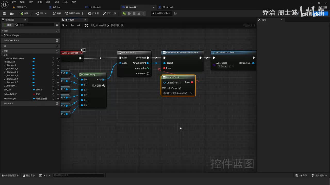
Task: Start play with the green Play button
Action: coord(124,13)
